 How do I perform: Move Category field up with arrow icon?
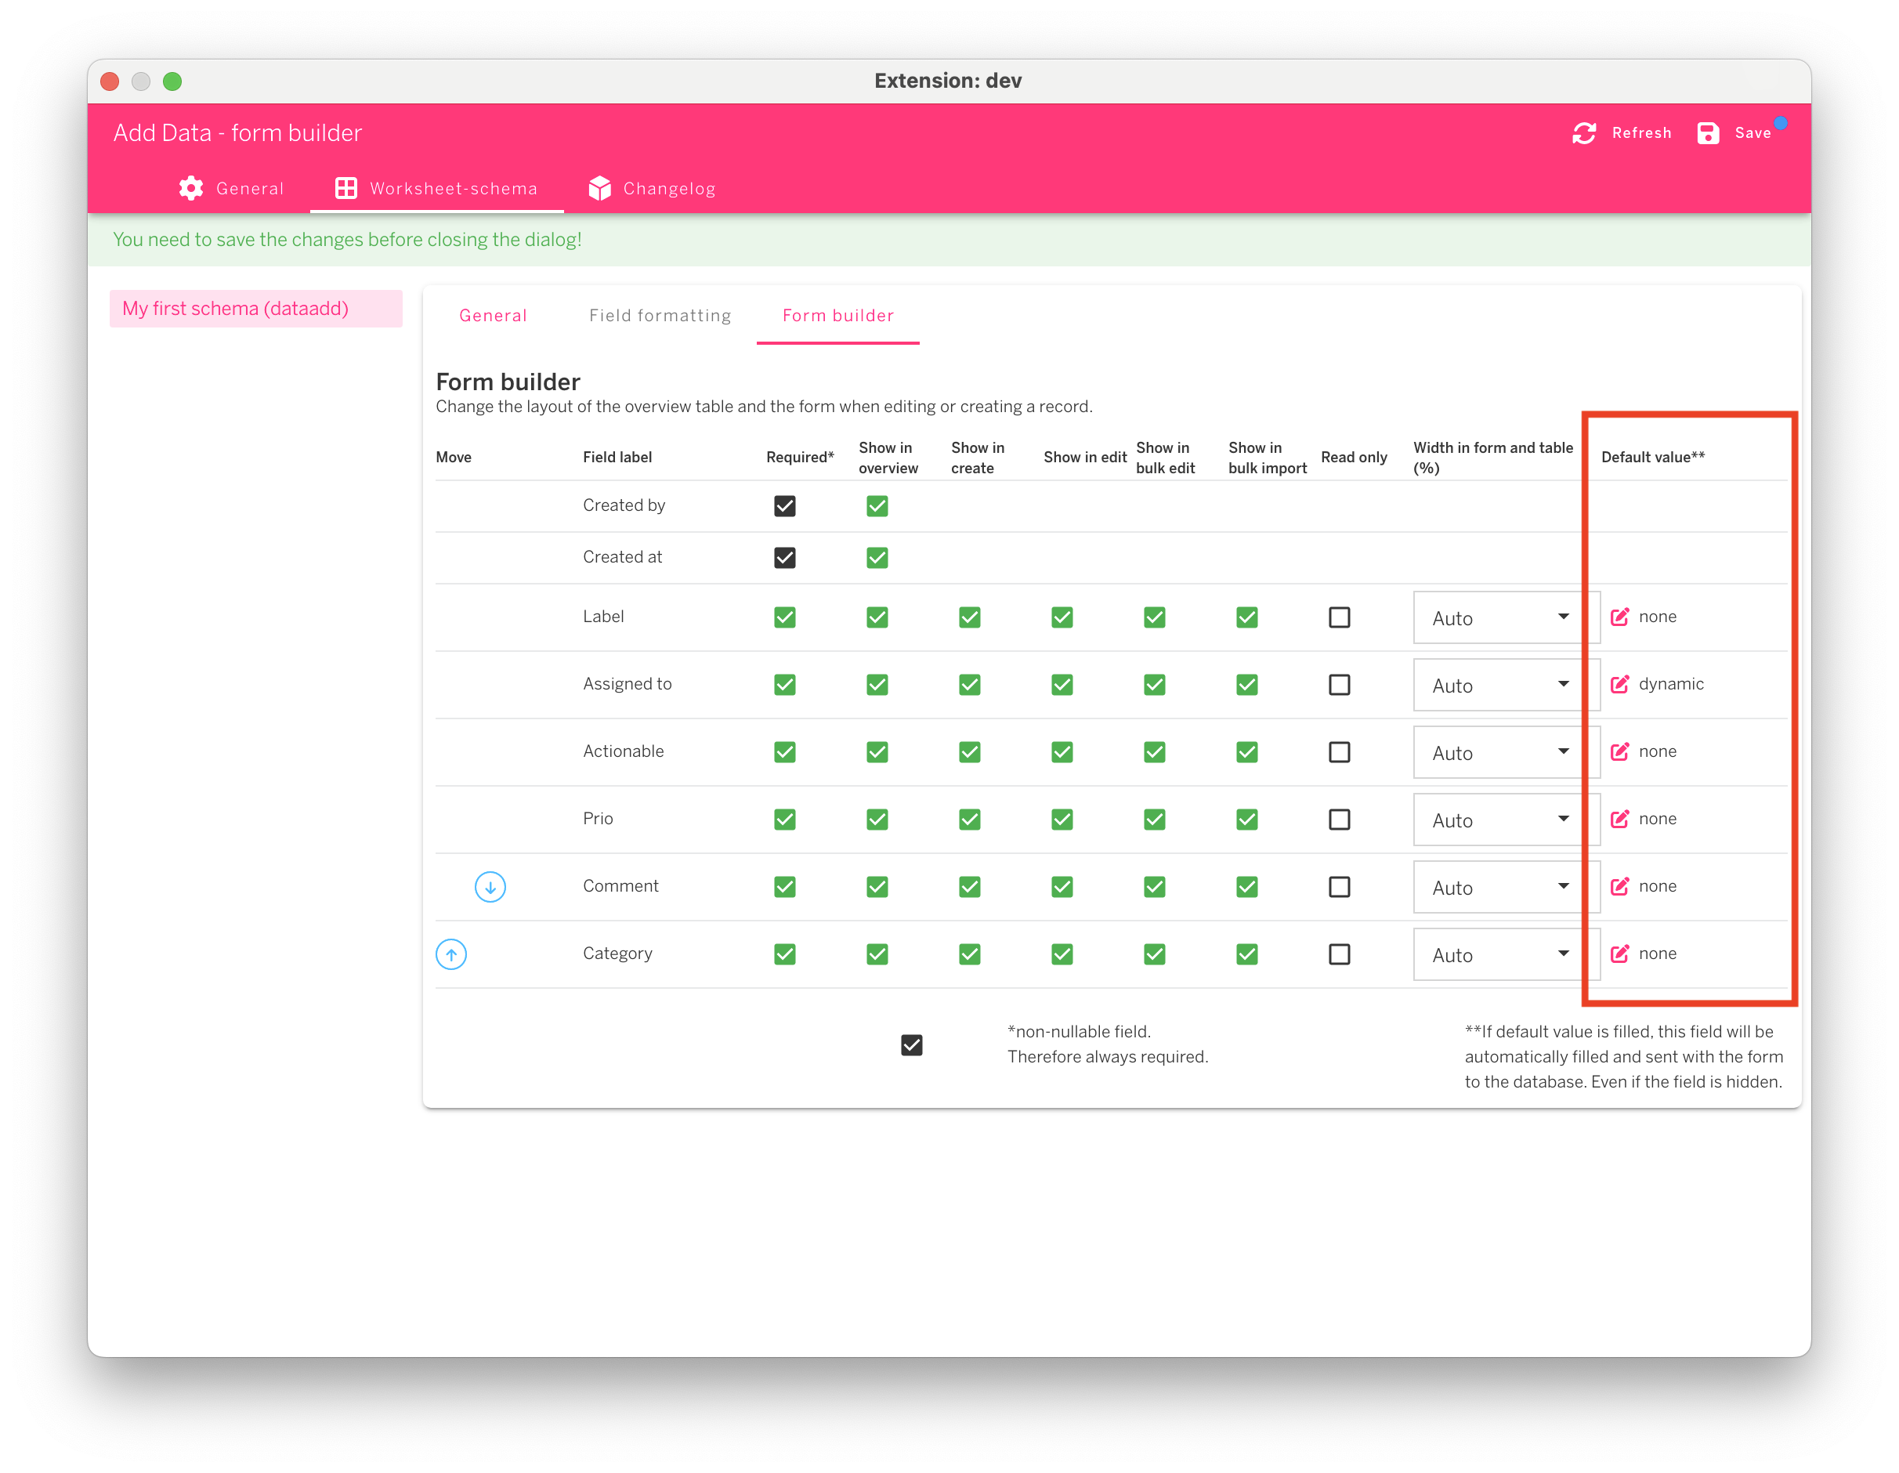(x=450, y=954)
